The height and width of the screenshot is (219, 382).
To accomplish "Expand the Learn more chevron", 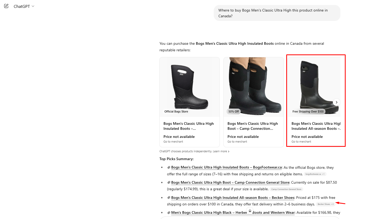I will 228,151.
